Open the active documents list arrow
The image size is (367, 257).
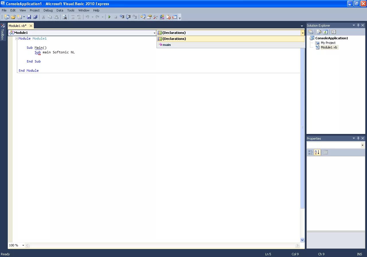pos(302,26)
